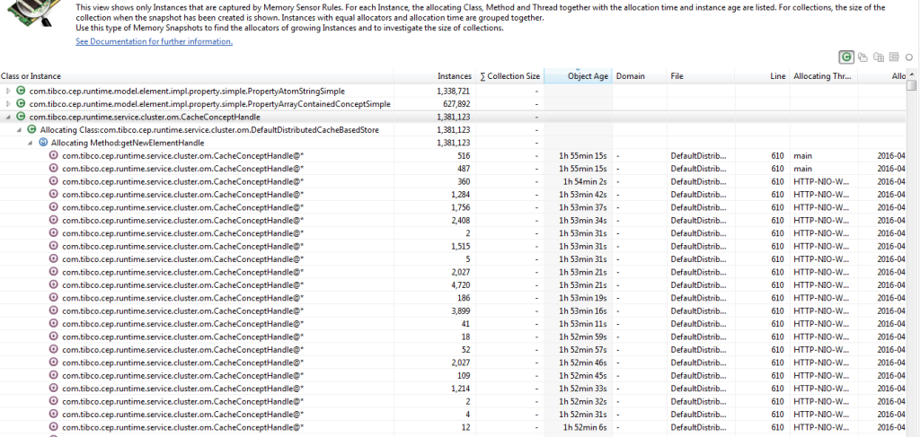Click the class icon of PropertyArrayContainedConceptSimple
The height and width of the screenshot is (437, 920).
pyautogui.click(x=22, y=104)
